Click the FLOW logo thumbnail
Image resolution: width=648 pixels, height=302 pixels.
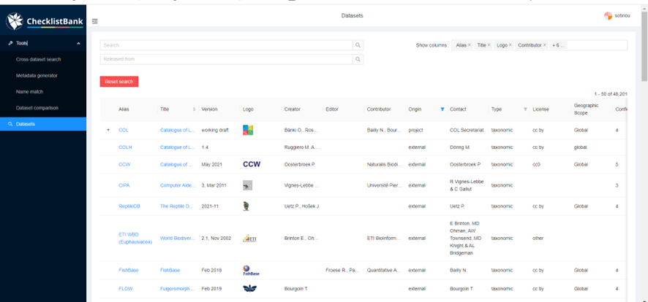tap(249, 289)
